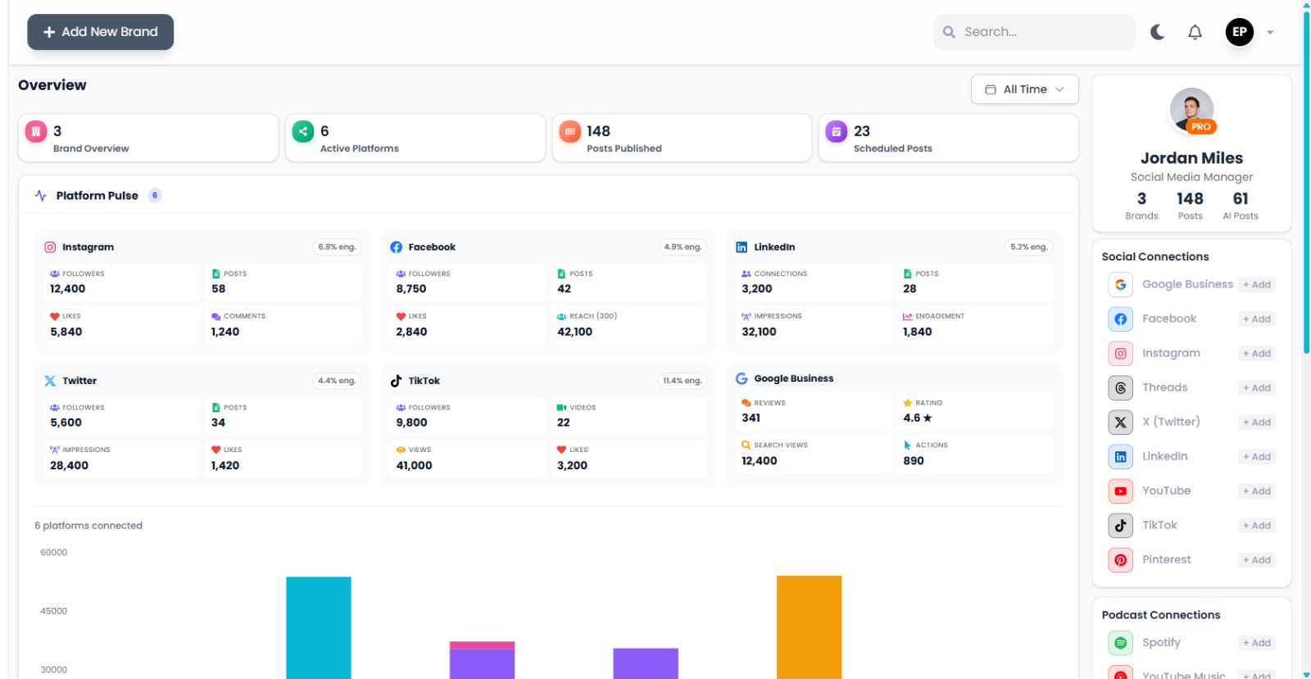Click the Scheduled Posts calendar icon
This screenshot has height=679, width=1311.
pos(836,131)
